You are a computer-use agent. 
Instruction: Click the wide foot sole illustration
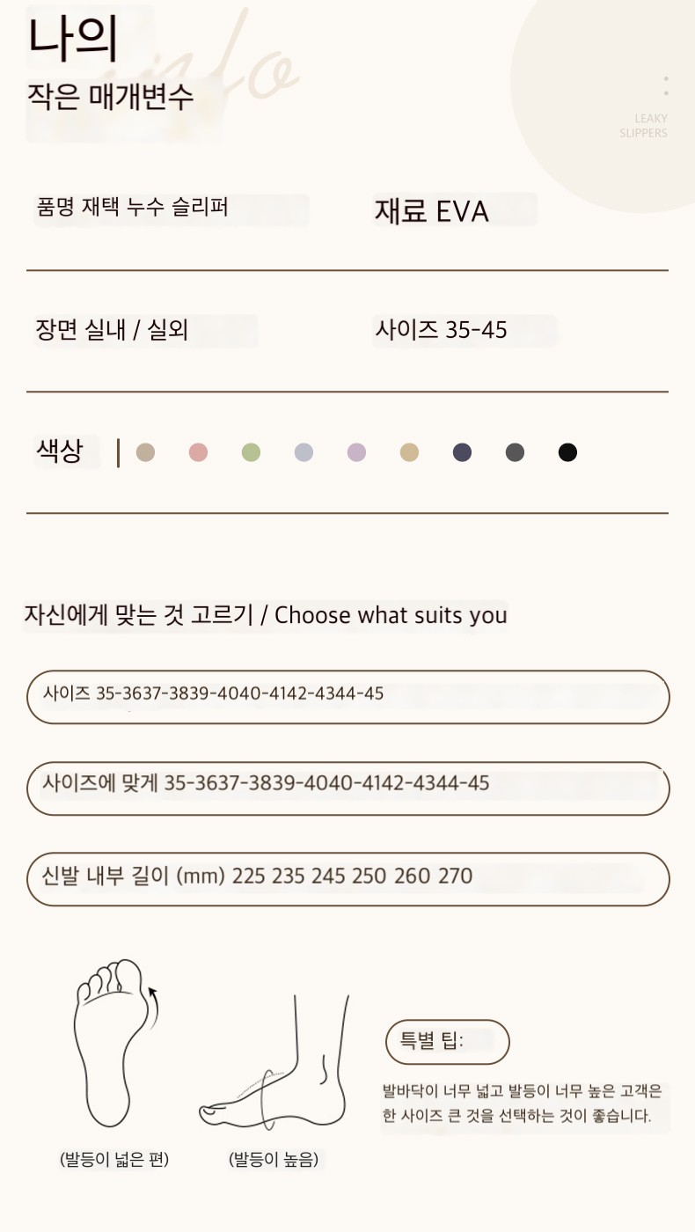click(x=114, y=1044)
